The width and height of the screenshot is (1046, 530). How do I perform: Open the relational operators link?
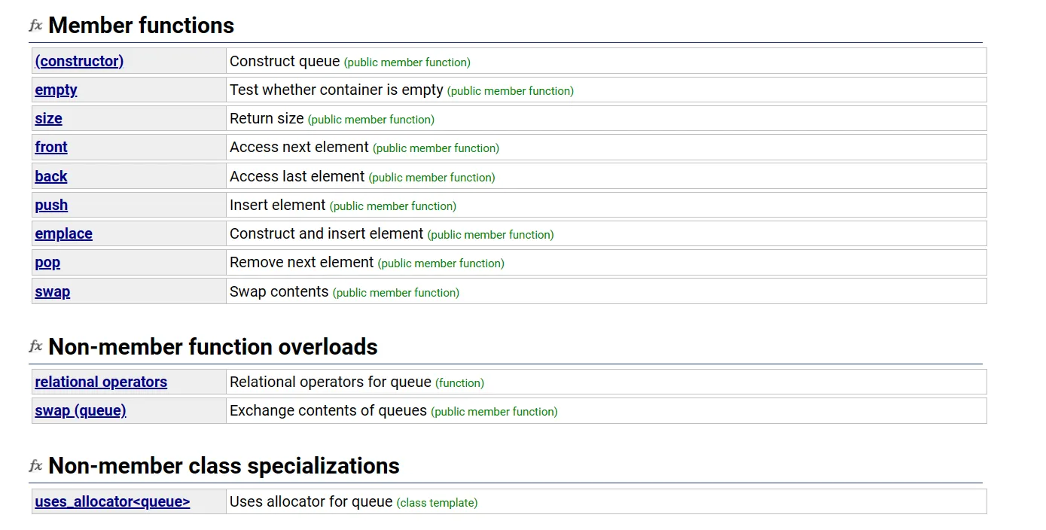pyautogui.click(x=101, y=382)
